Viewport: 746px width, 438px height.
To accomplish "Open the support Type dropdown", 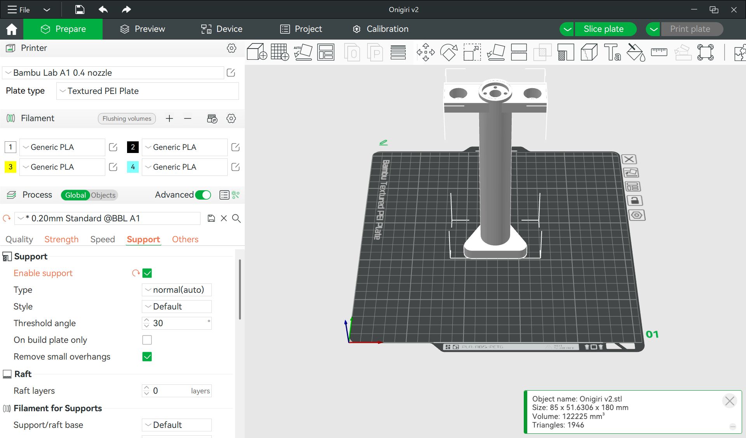I will (x=177, y=290).
